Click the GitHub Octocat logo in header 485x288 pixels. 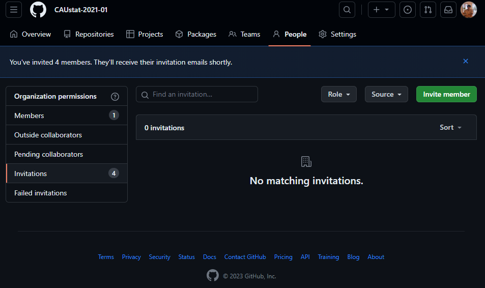(38, 10)
